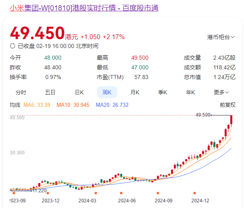244x208 pixels.
Task: Toggle the orange MA5 legend label
Action: [x=37, y=105]
